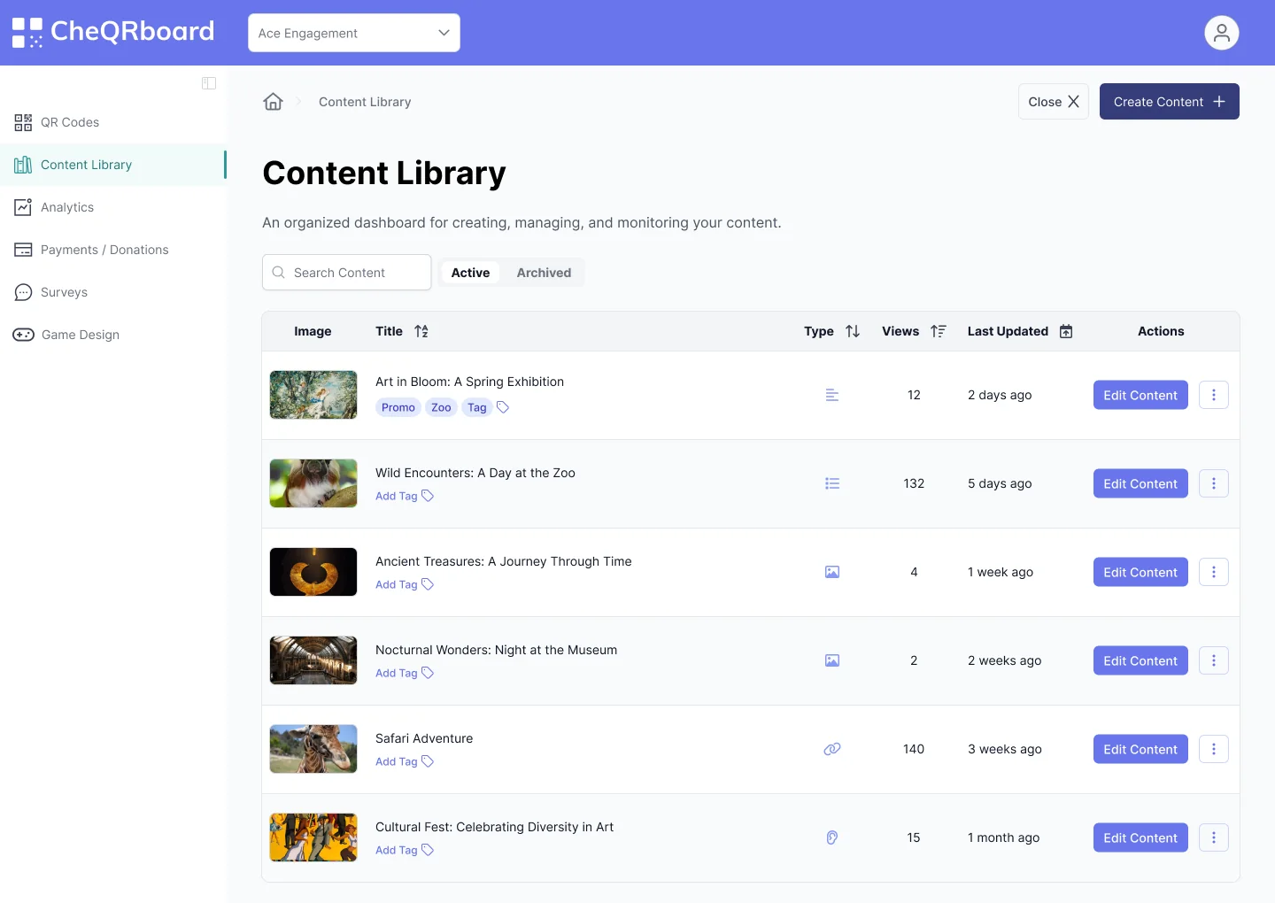Open Nocturnal Wonders museum thumbnail

313,660
